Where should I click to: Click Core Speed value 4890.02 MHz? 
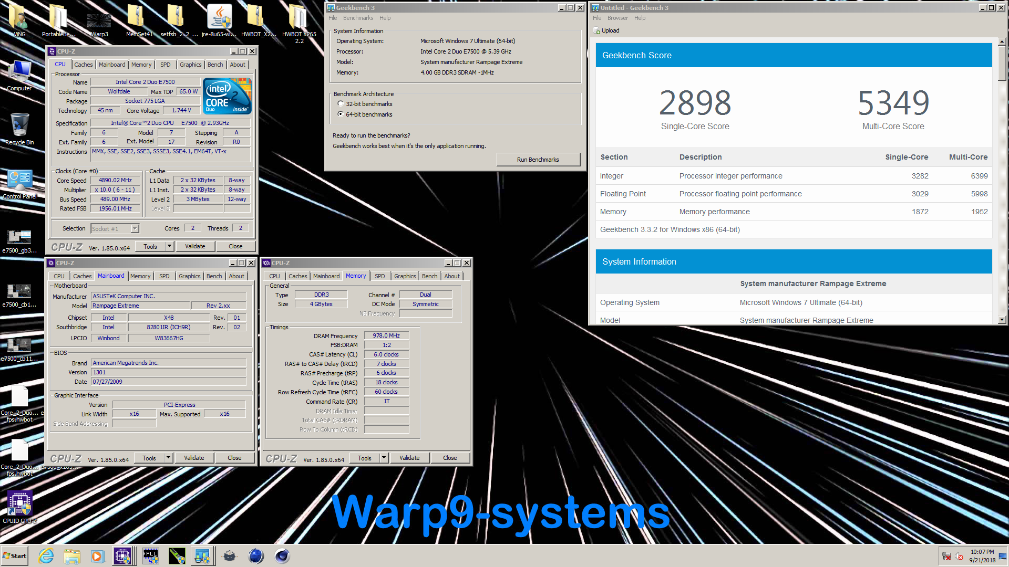click(x=115, y=180)
